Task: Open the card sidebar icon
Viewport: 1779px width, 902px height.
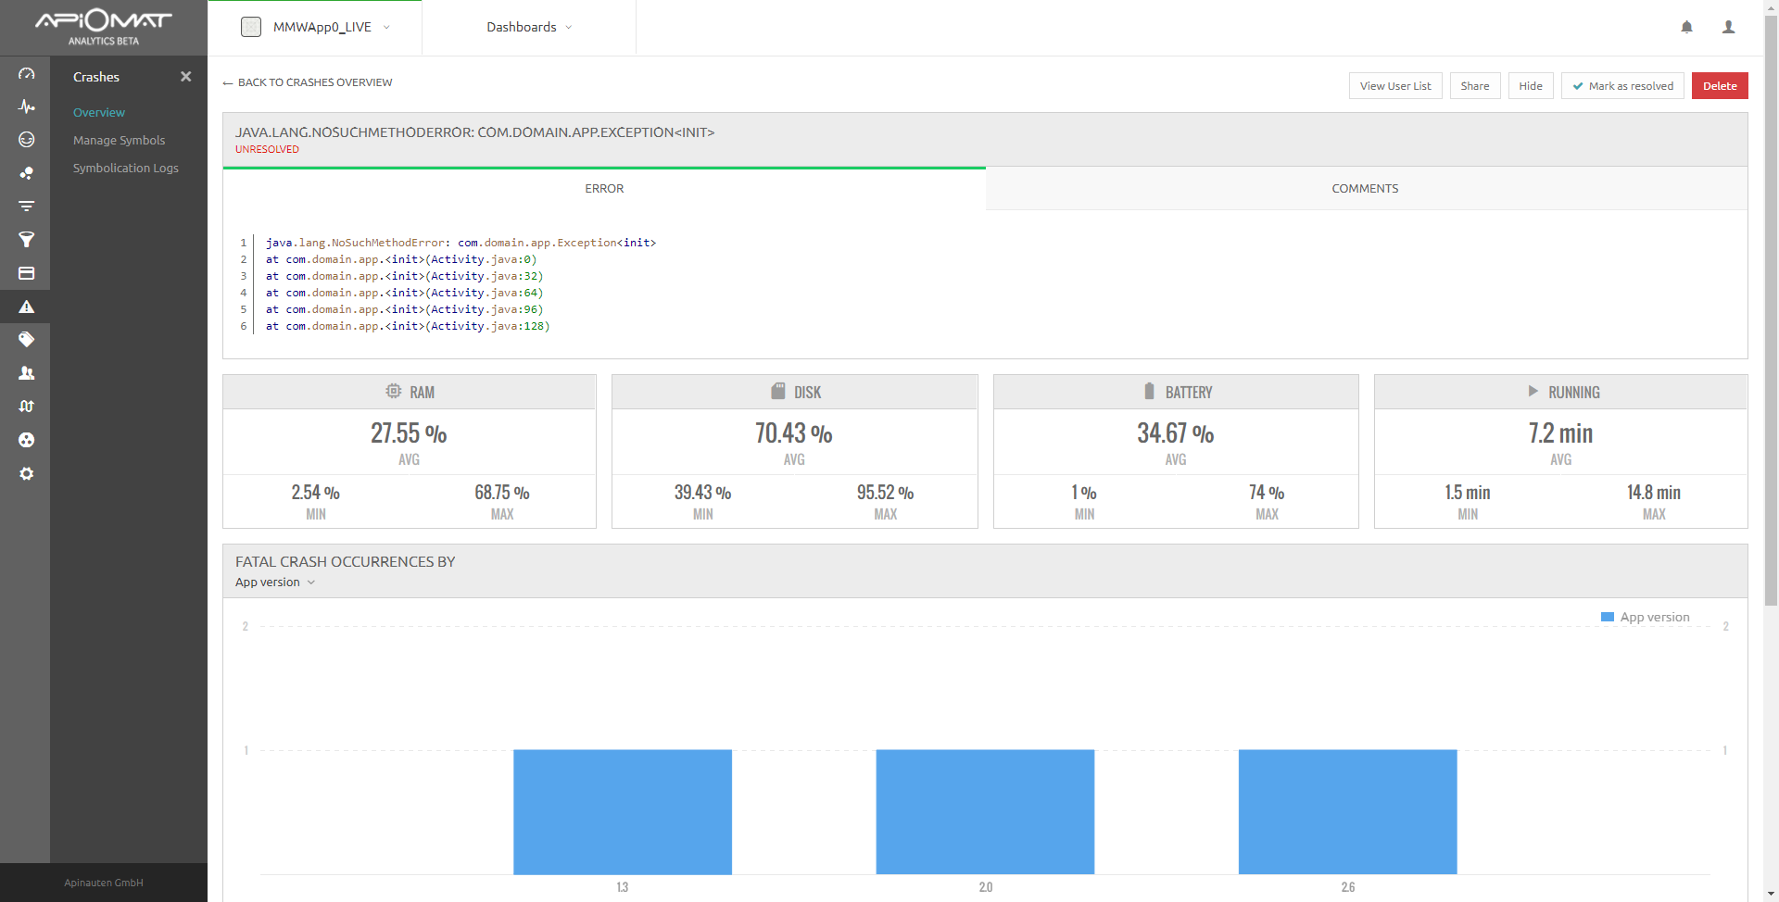Action: click(26, 273)
